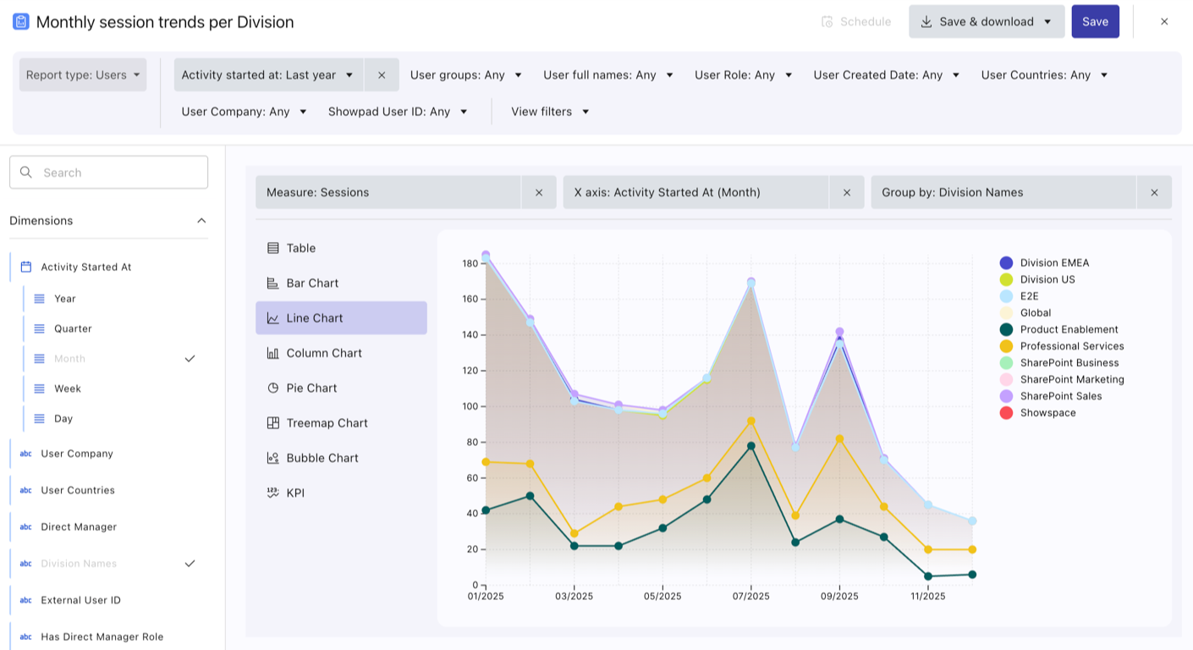Expand the View filters dropdown

pyautogui.click(x=550, y=112)
